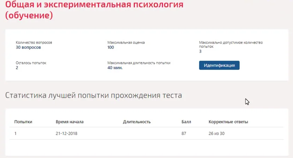Click the Балл column header

tap(186, 122)
